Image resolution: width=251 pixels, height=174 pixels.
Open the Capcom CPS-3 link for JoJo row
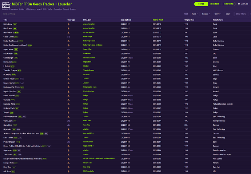(x=88, y=133)
